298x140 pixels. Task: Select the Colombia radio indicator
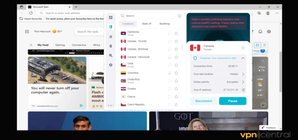[x=169, y=73]
